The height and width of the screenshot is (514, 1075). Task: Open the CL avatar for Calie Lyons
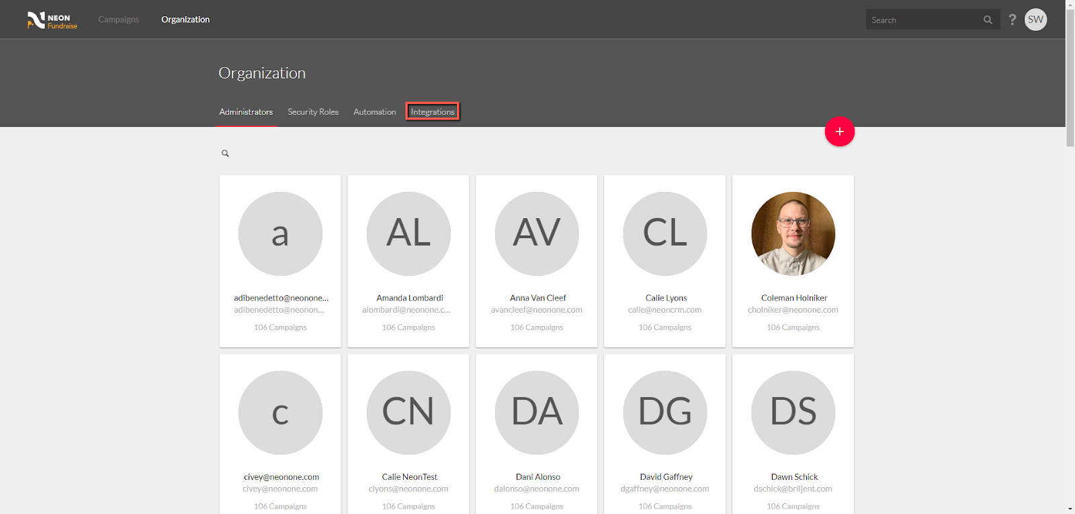coord(665,234)
